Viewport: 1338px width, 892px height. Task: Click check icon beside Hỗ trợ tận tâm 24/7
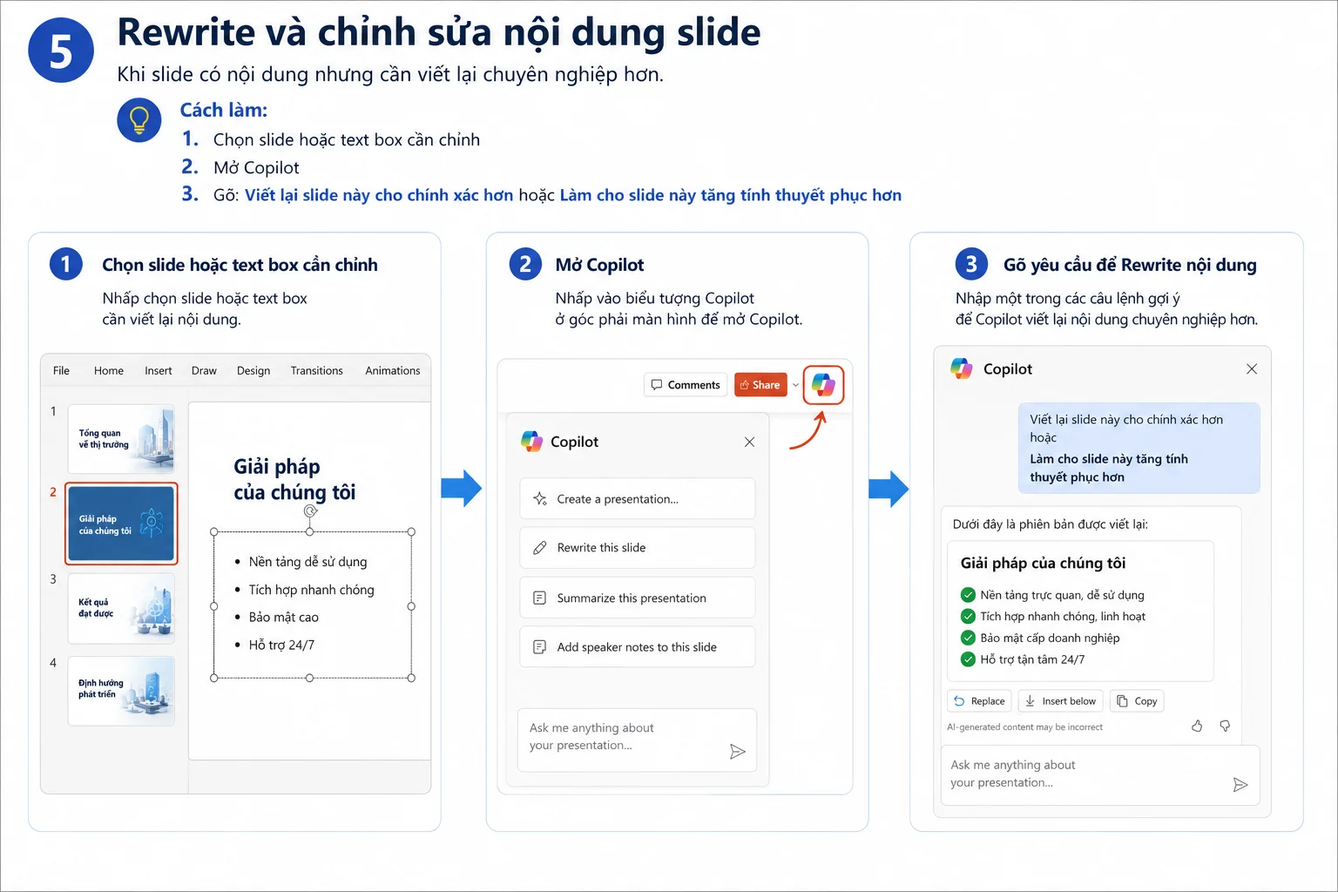tap(968, 659)
